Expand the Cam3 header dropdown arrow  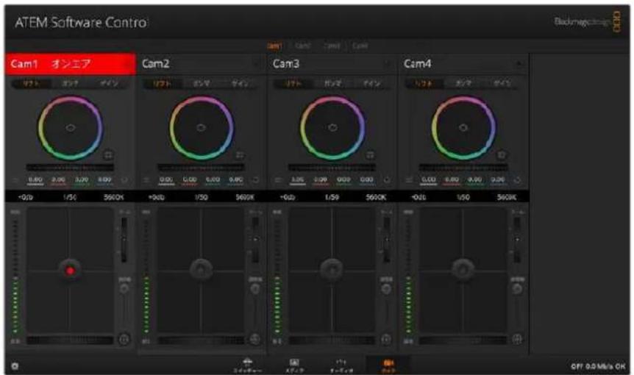pyautogui.click(x=387, y=64)
